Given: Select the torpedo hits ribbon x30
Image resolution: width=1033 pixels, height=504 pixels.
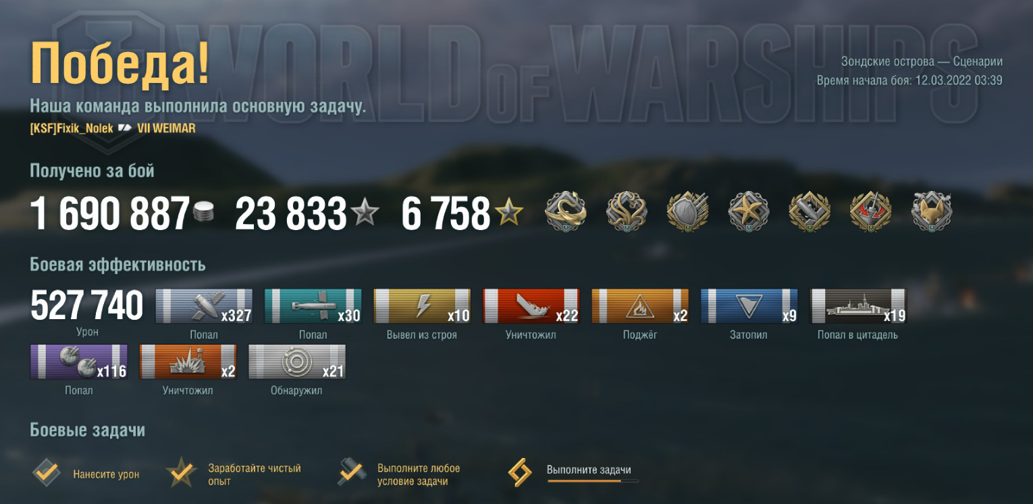Looking at the screenshot, I should pyautogui.click(x=313, y=306).
